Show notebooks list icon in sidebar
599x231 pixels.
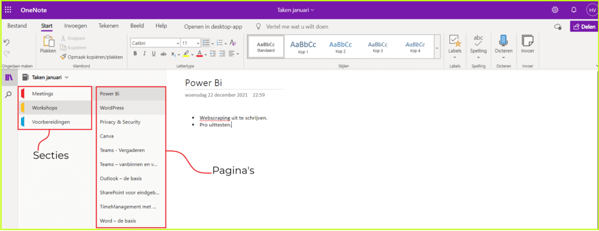tap(8, 78)
